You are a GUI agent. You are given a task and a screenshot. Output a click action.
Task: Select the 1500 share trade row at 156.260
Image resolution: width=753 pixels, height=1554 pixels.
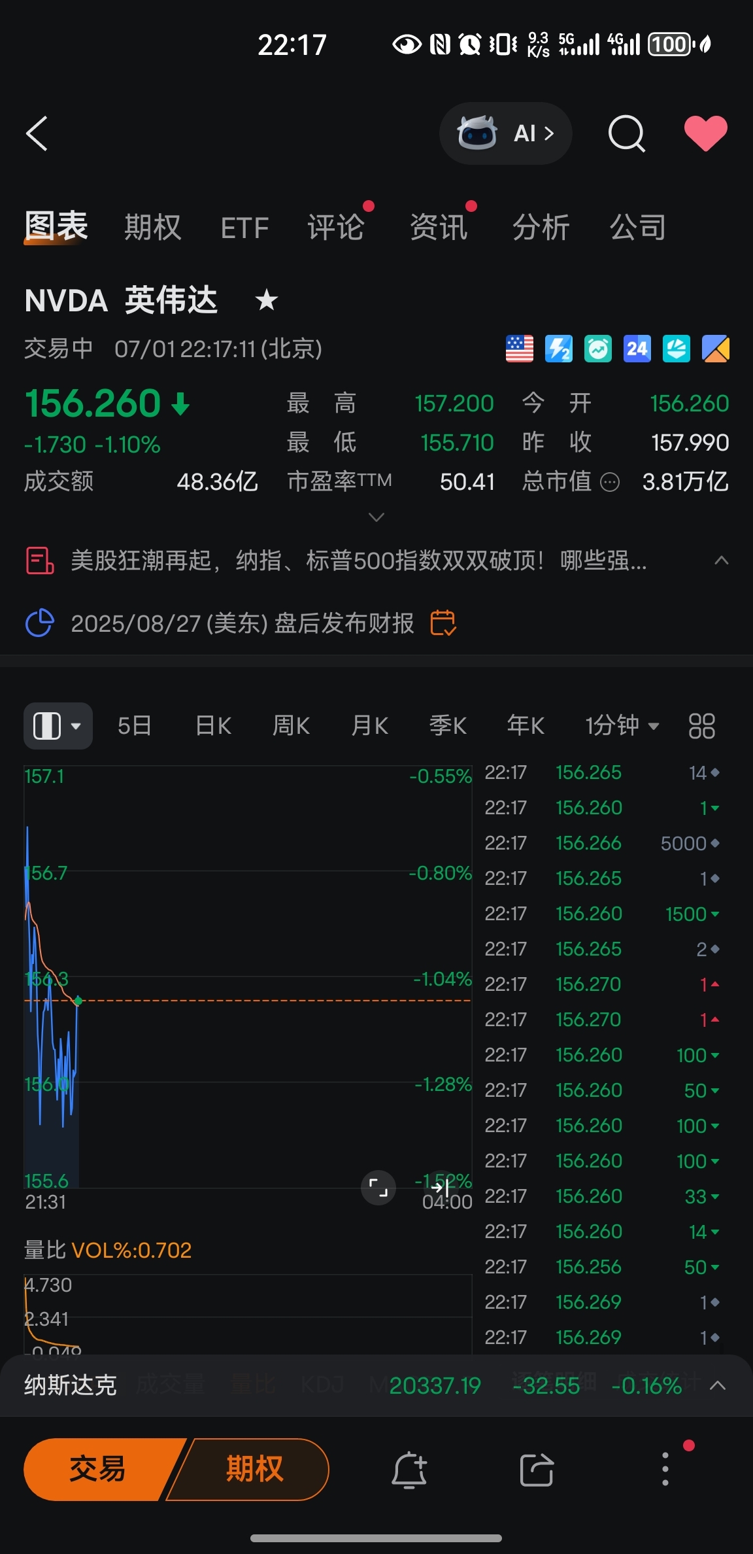(602, 914)
